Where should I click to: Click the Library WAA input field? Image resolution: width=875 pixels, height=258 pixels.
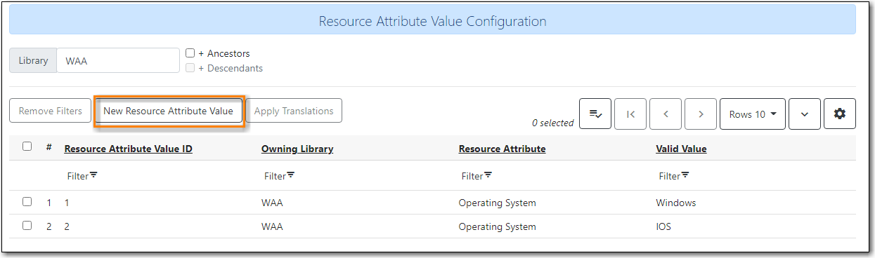118,60
